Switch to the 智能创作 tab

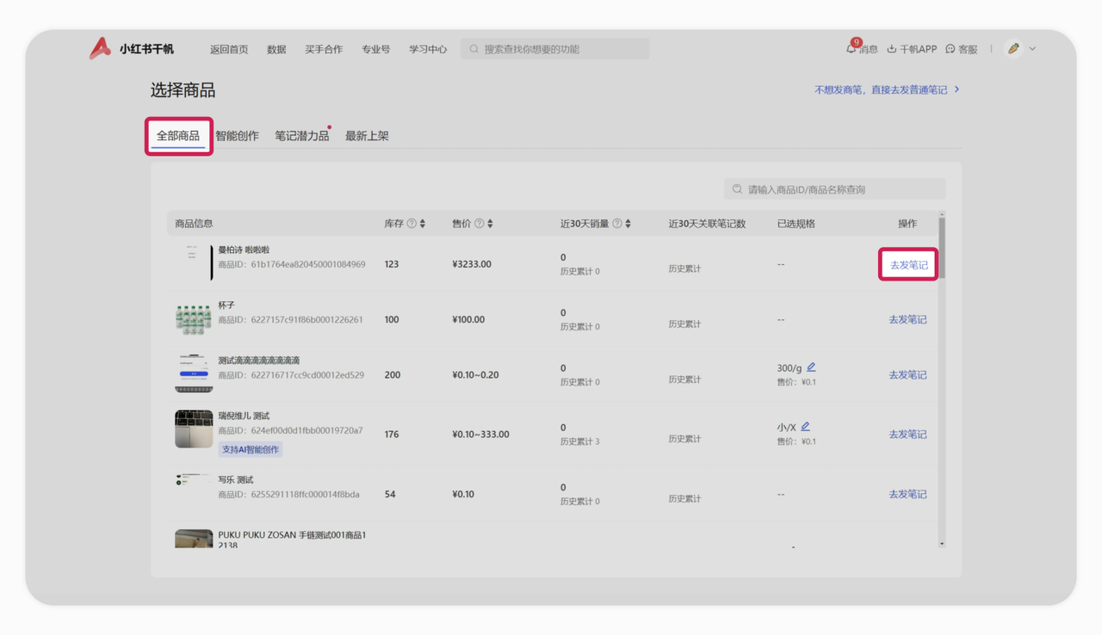237,136
